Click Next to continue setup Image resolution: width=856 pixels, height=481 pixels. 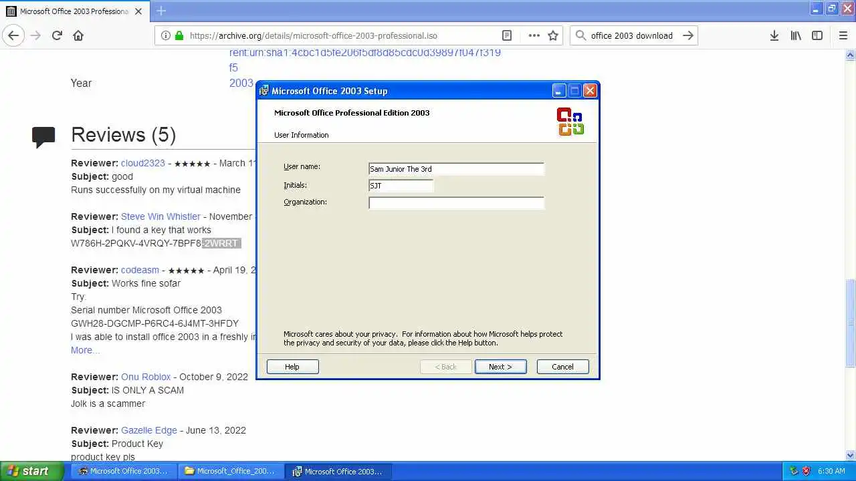pyautogui.click(x=500, y=367)
